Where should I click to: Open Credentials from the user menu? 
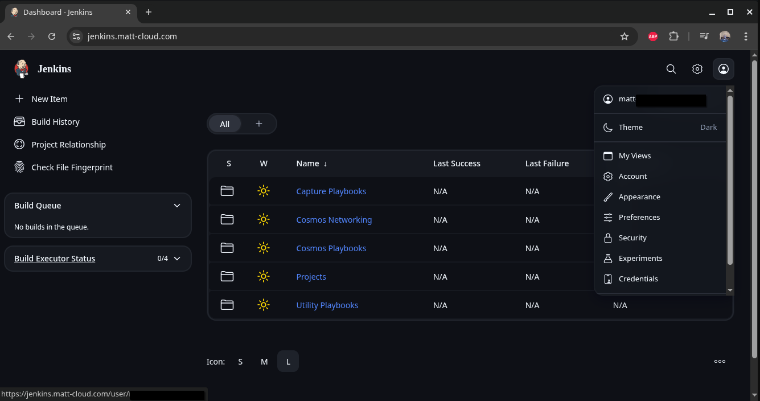[x=638, y=279]
